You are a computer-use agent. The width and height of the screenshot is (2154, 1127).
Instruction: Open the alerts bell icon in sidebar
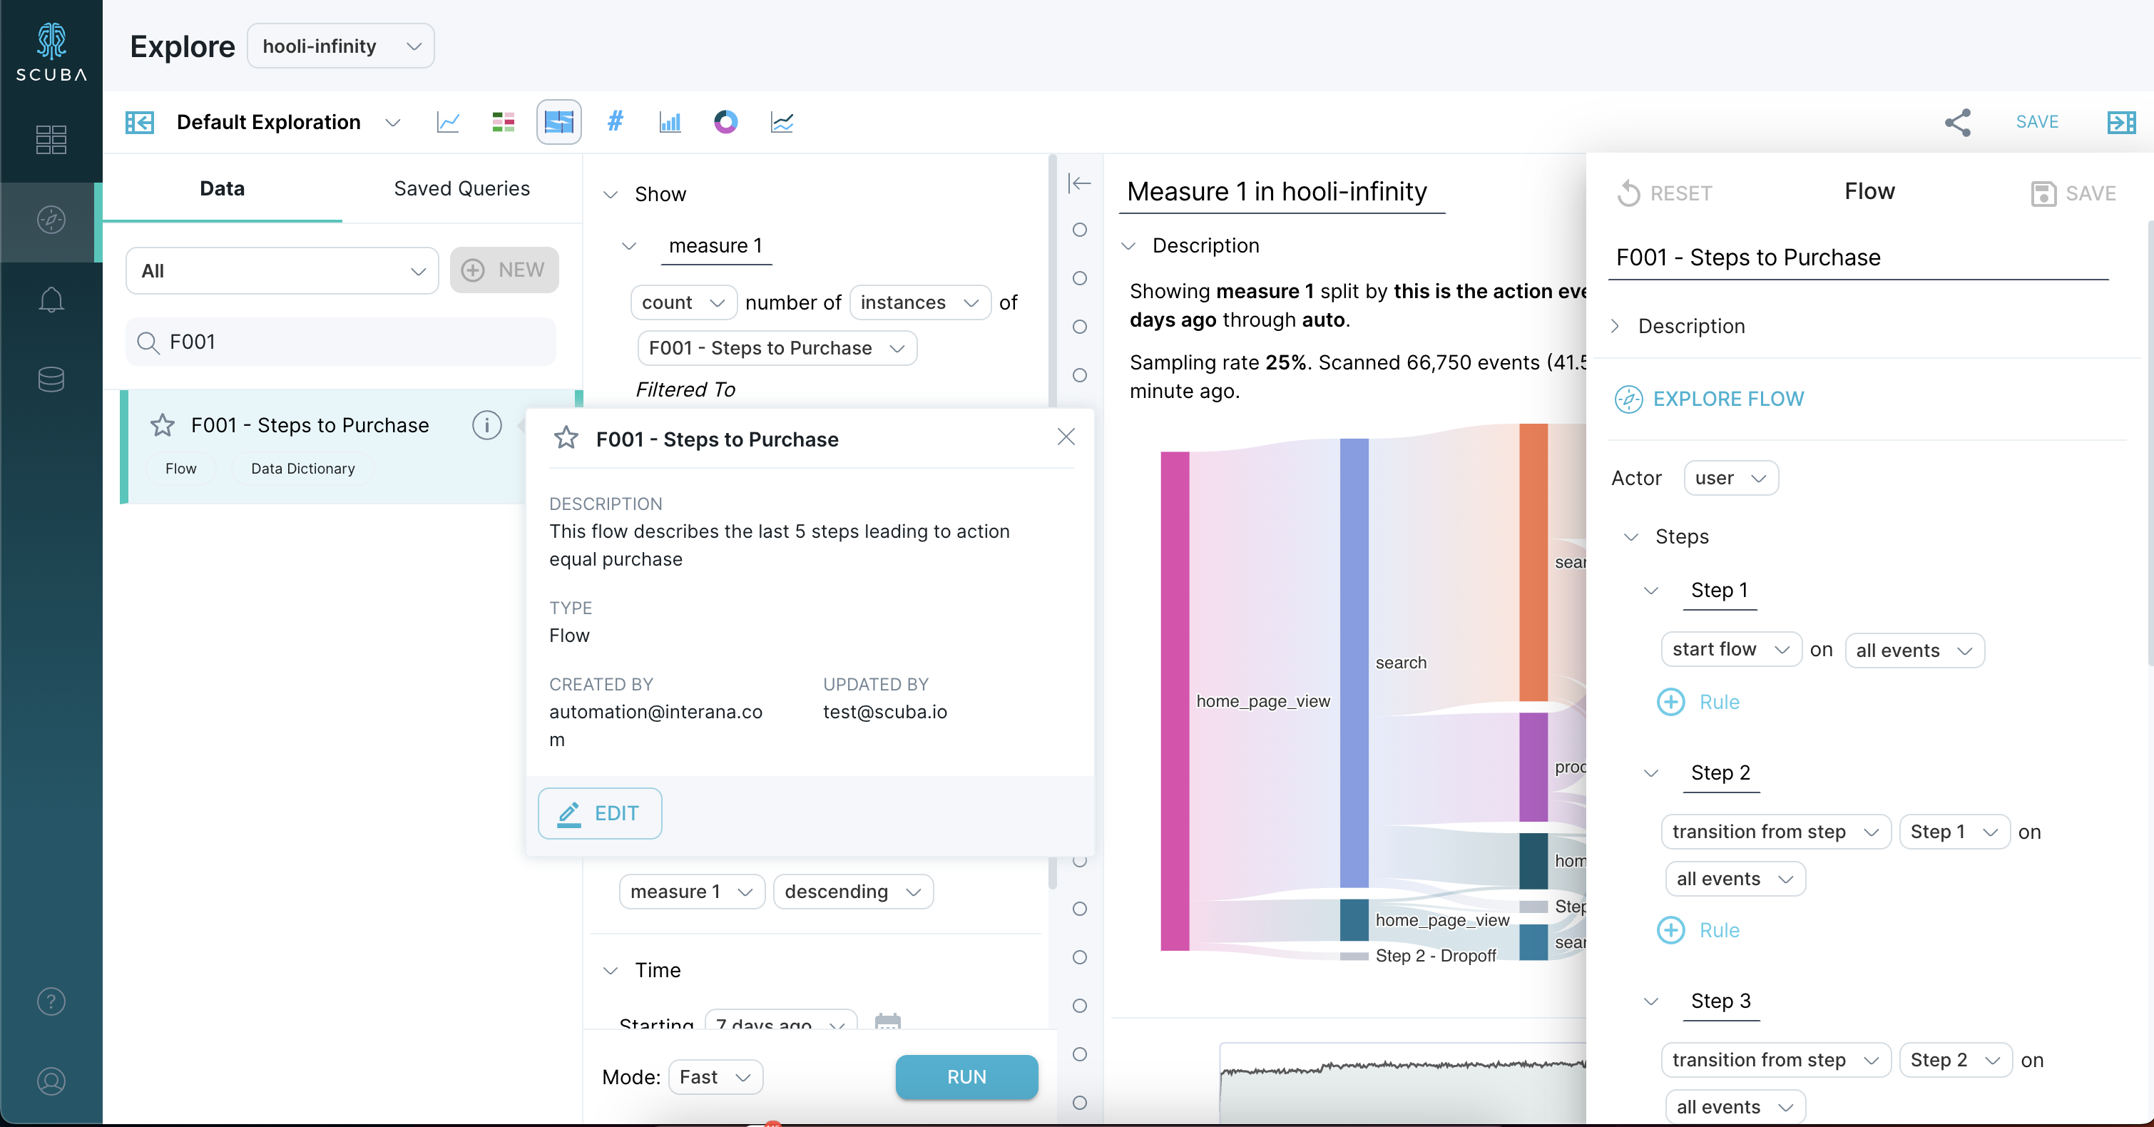[x=51, y=300]
